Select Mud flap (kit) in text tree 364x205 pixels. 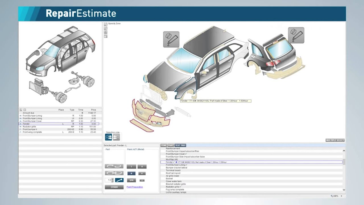pos(172,159)
